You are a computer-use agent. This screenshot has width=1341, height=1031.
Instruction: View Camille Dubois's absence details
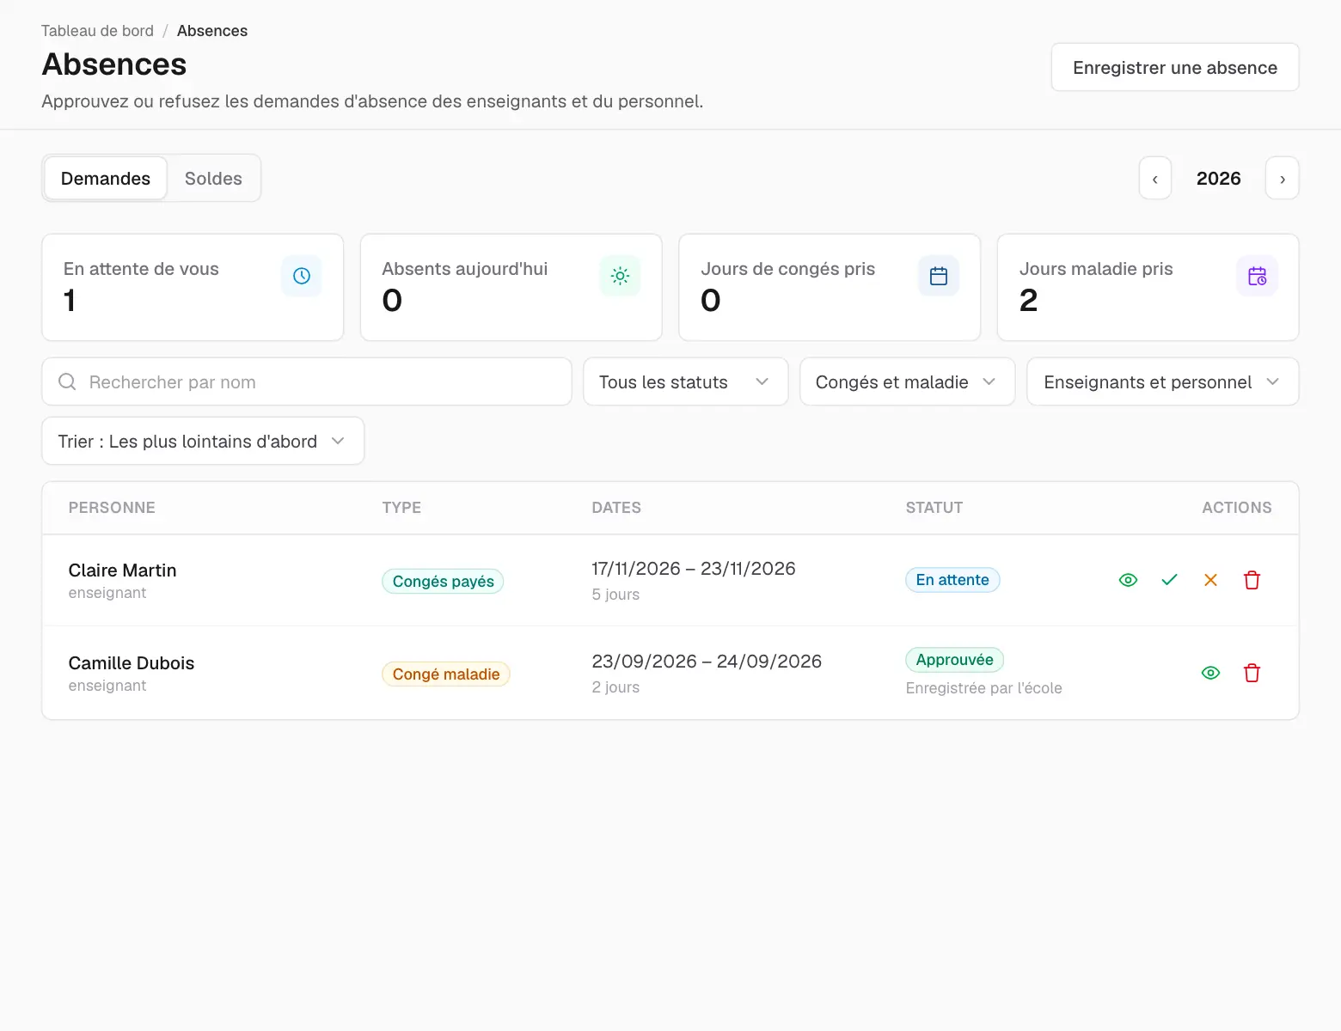[x=1210, y=673]
